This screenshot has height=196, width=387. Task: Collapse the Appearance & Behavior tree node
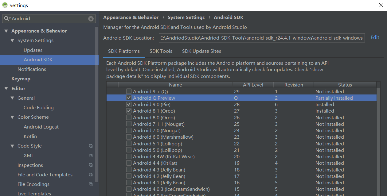pos(6,31)
